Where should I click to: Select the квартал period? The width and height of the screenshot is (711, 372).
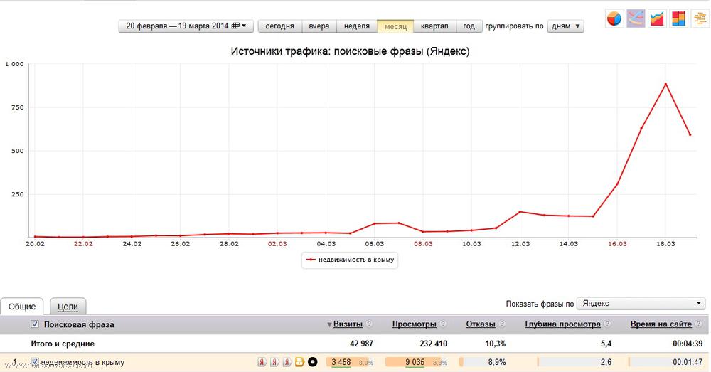click(x=434, y=26)
